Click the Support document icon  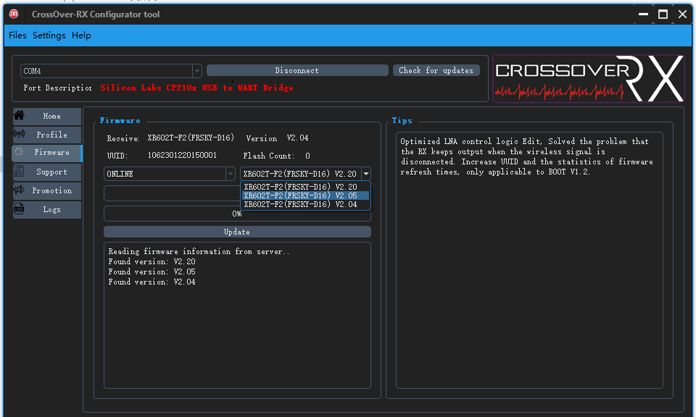click(19, 171)
